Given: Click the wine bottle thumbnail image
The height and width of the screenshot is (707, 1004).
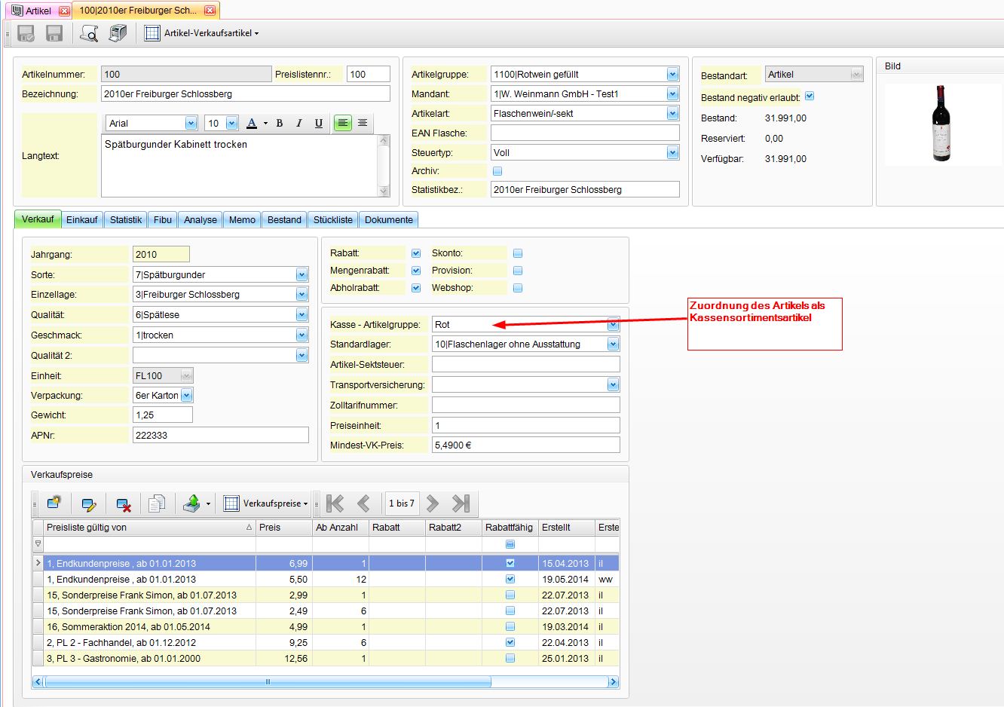Looking at the screenshot, I should 941,124.
